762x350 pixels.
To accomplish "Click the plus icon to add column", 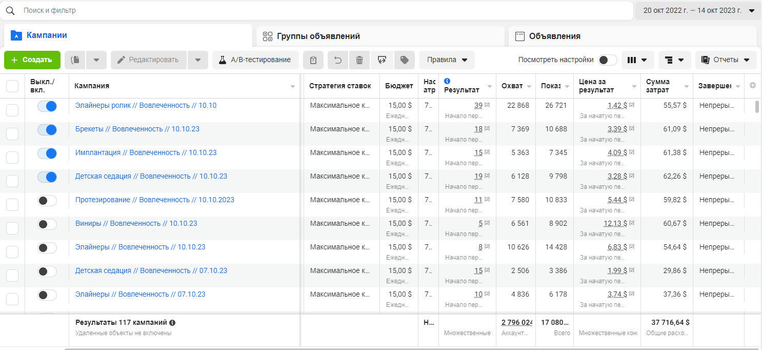I will point(753,86).
